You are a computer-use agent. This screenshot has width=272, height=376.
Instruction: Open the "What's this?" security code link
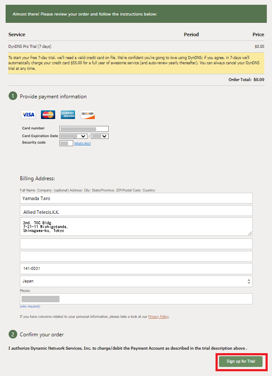[x=82, y=144]
